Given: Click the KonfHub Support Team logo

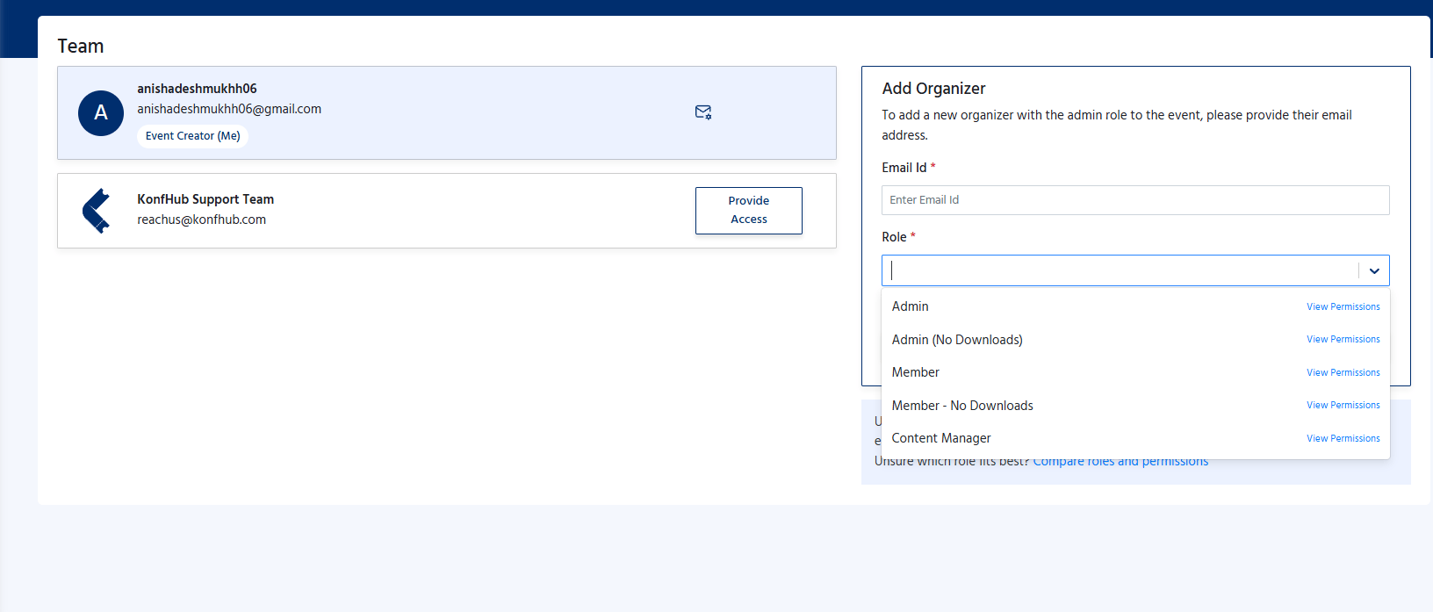Looking at the screenshot, I should point(97,211).
